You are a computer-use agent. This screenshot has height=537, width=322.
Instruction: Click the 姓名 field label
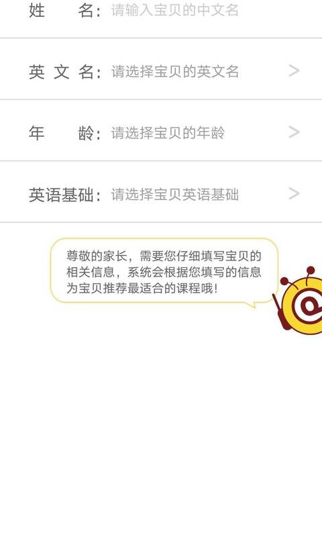64,10
